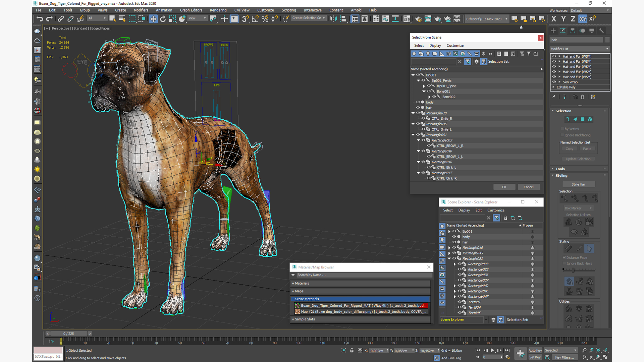Click the time slider 0 / 225 handle

click(x=68, y=334)
